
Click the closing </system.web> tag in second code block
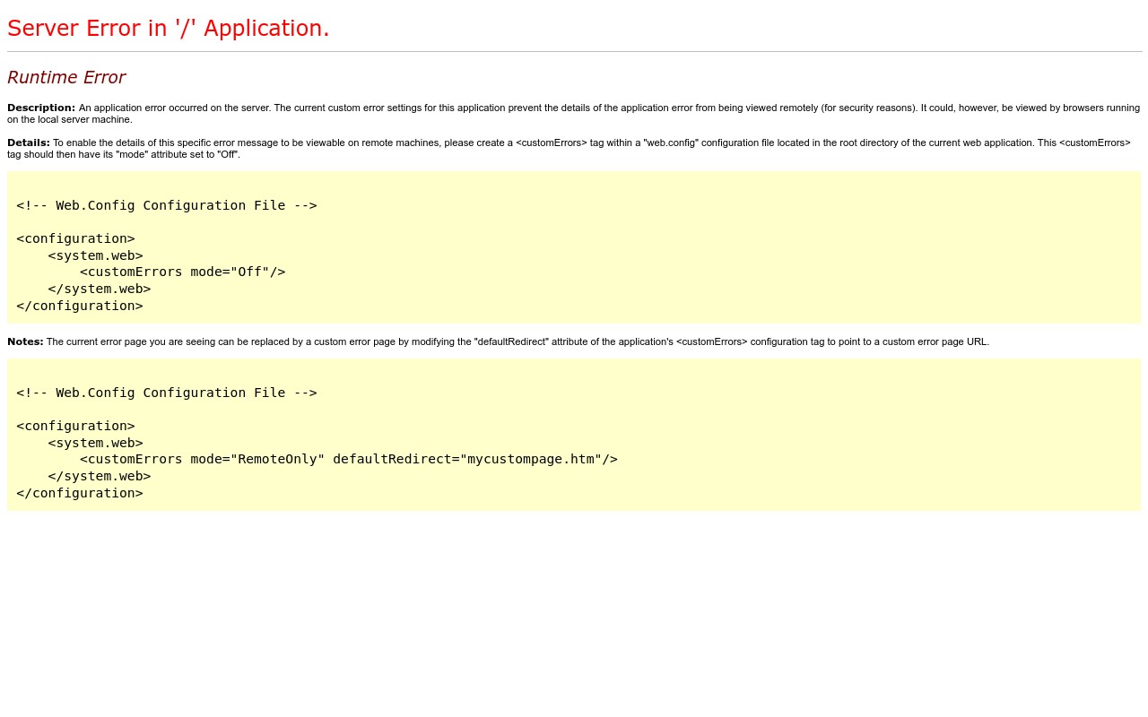tap(99, 476)
